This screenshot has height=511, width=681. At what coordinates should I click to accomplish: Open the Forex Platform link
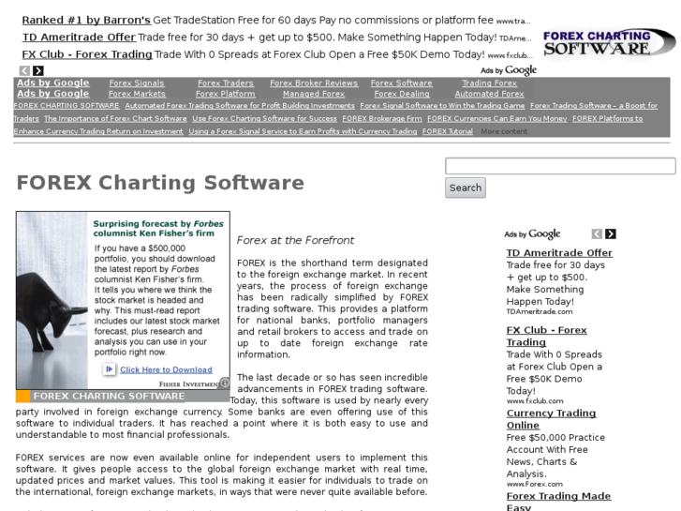226,94
